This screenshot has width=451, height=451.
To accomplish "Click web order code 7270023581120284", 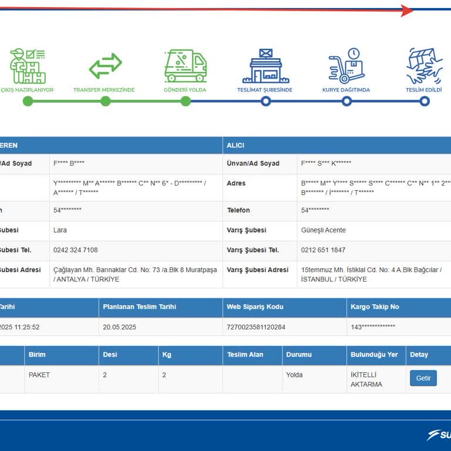I will coord(255,327).
